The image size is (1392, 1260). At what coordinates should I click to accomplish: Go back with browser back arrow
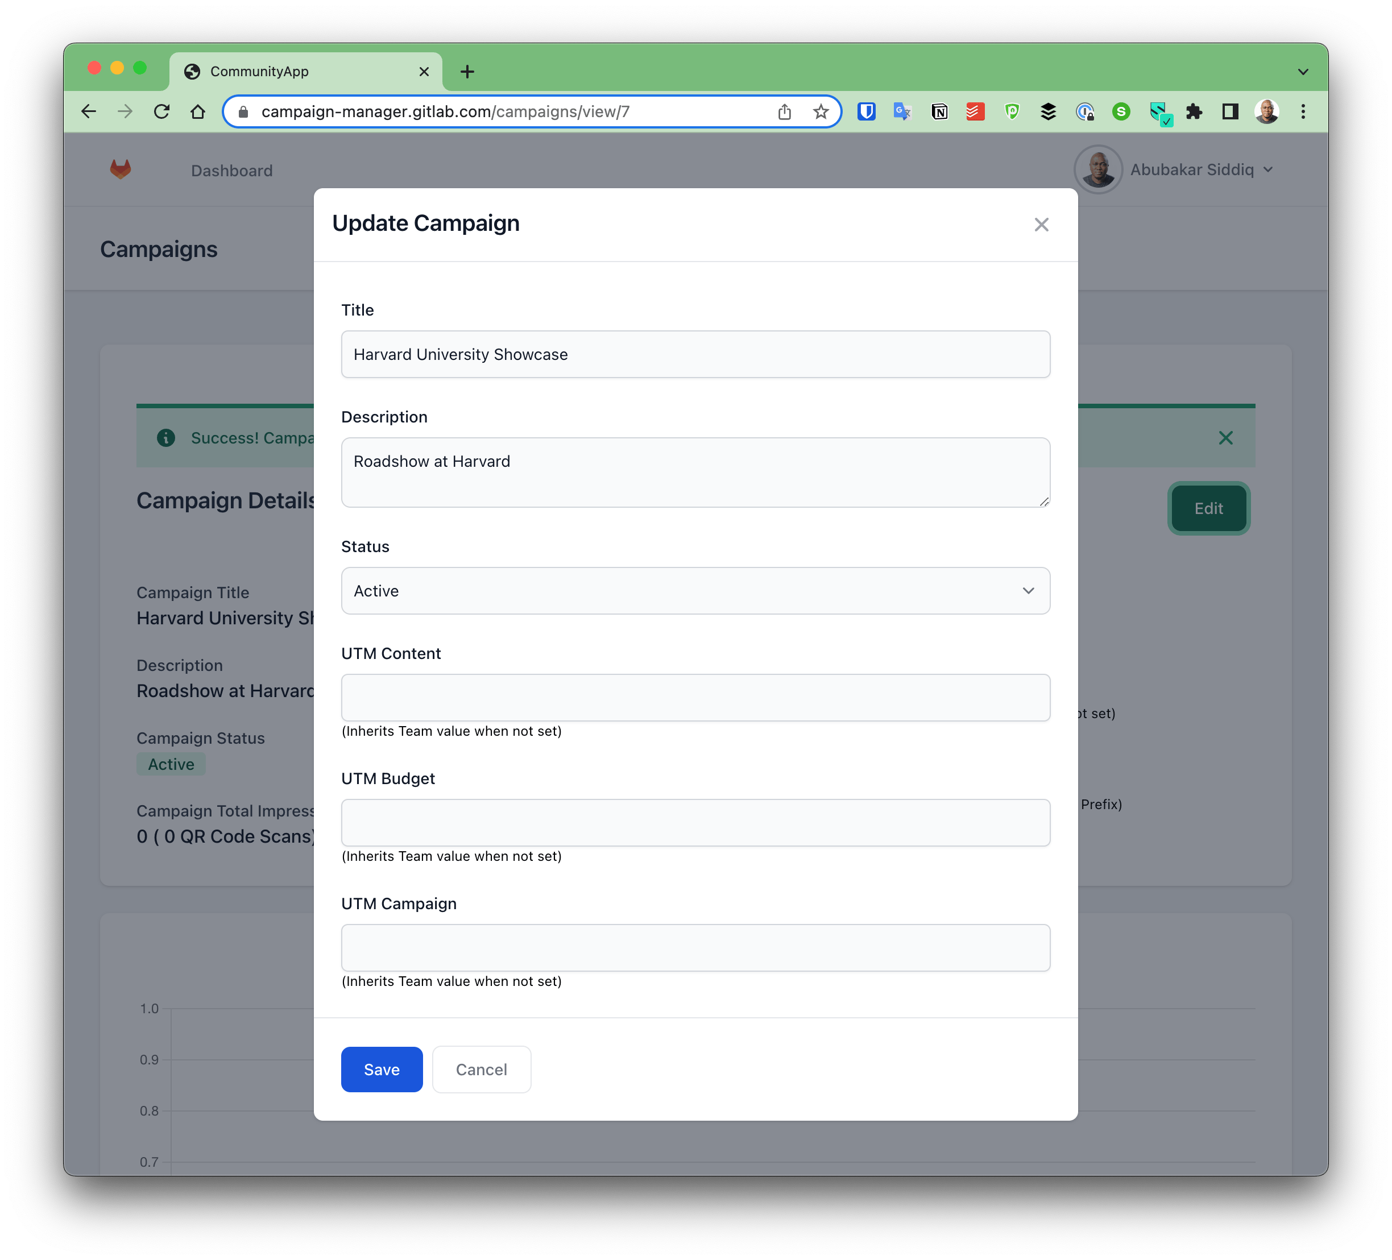click(88, 111)
